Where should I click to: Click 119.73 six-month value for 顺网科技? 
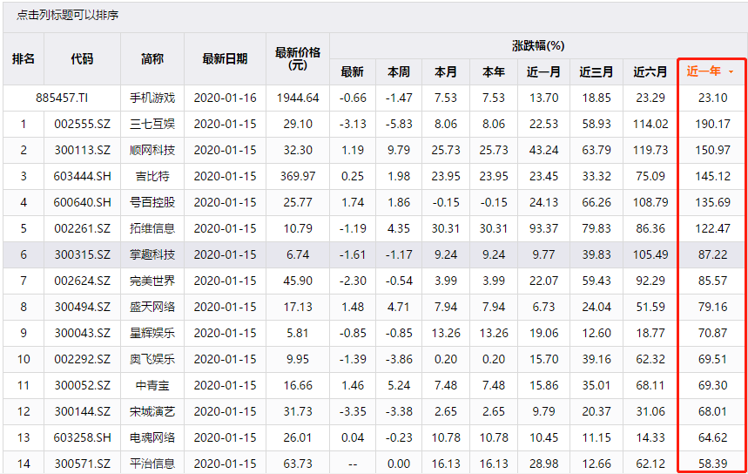[x=650, y=151]
